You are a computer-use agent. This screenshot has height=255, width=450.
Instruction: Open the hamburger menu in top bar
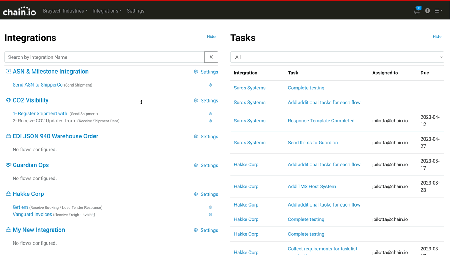coord(438,11)
